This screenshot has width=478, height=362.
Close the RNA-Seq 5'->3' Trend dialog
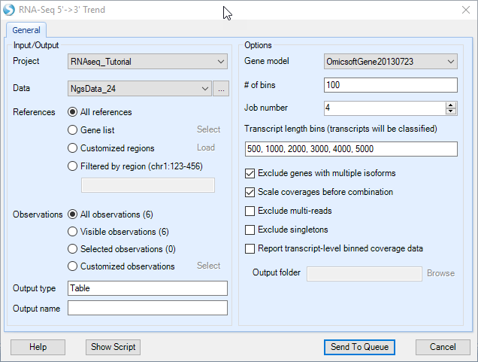coord(465,10)
